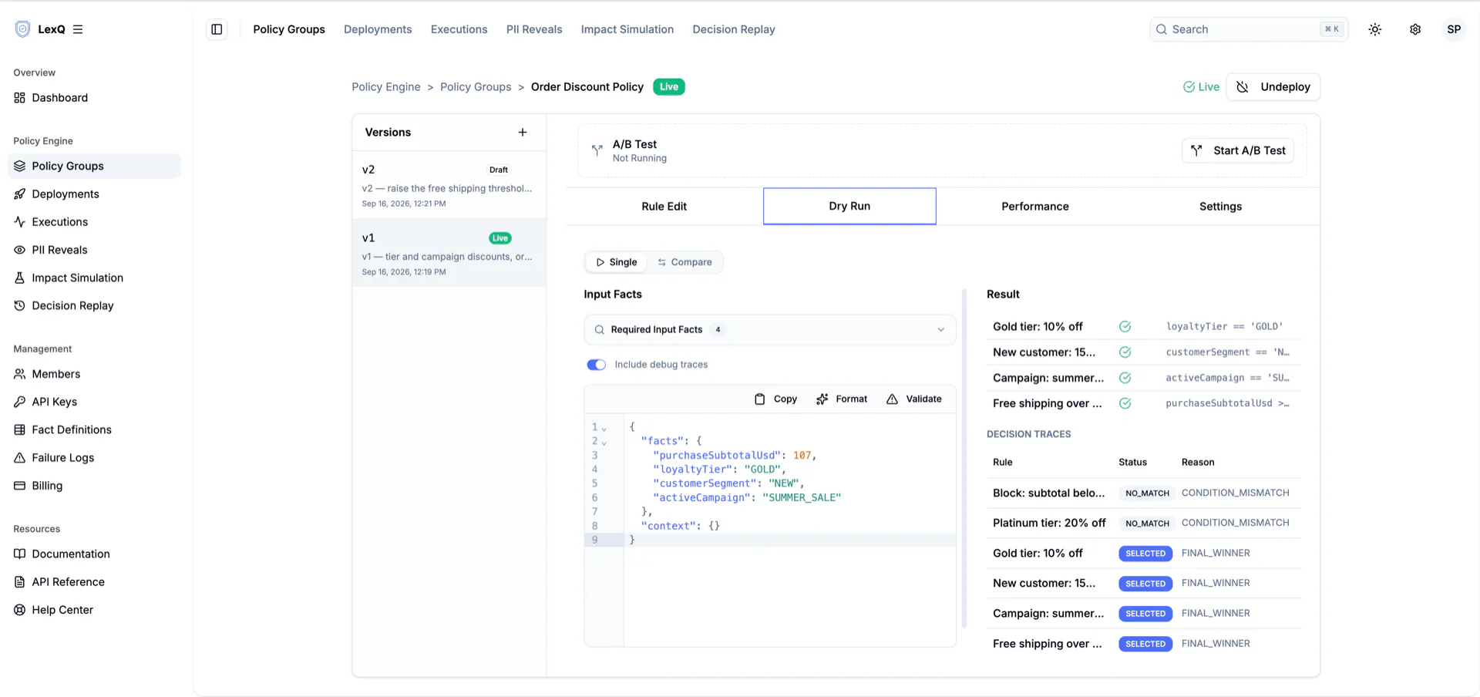Focus the Search field
Image resolution: width=1480 pixels, height=697 pixels.
tap(1249, 29)
